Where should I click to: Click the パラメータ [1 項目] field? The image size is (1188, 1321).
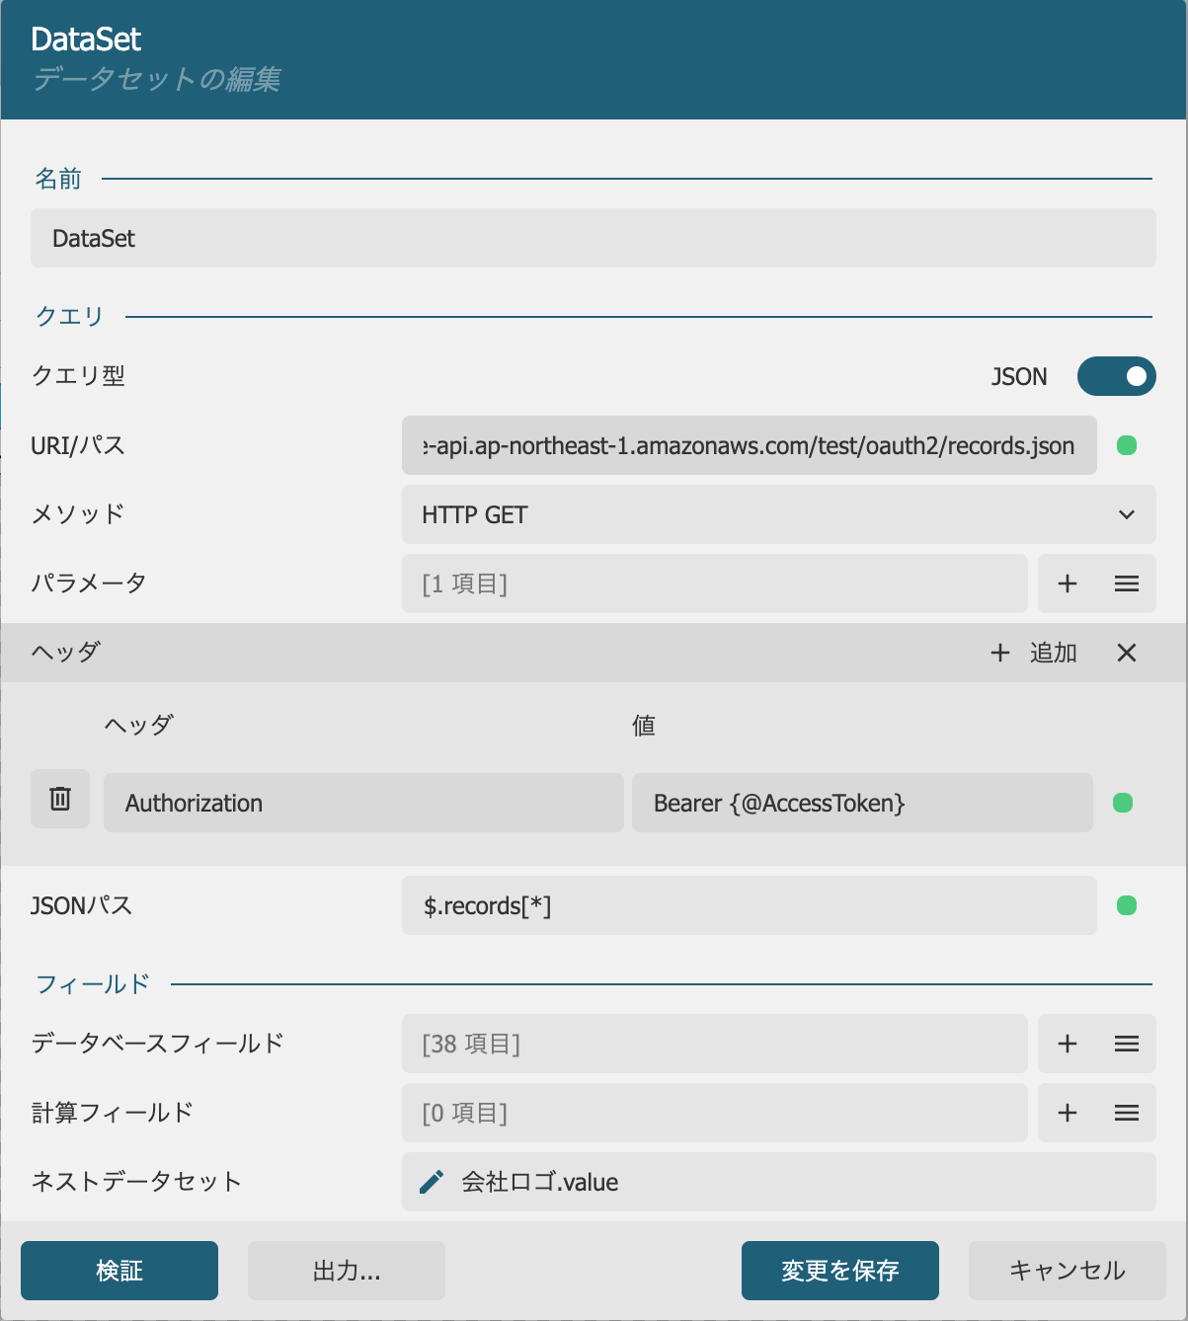715,583
